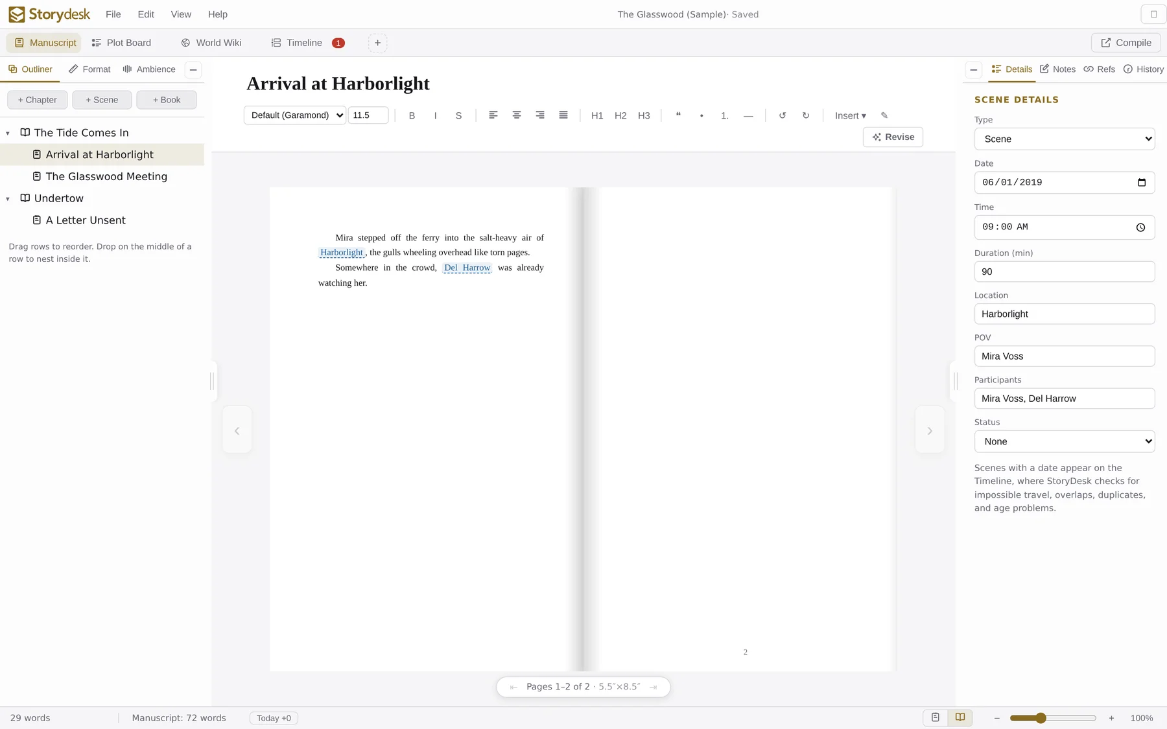1167x729 pixels.
Task: Open the font family dropdown
Action: tap(295, 115)
